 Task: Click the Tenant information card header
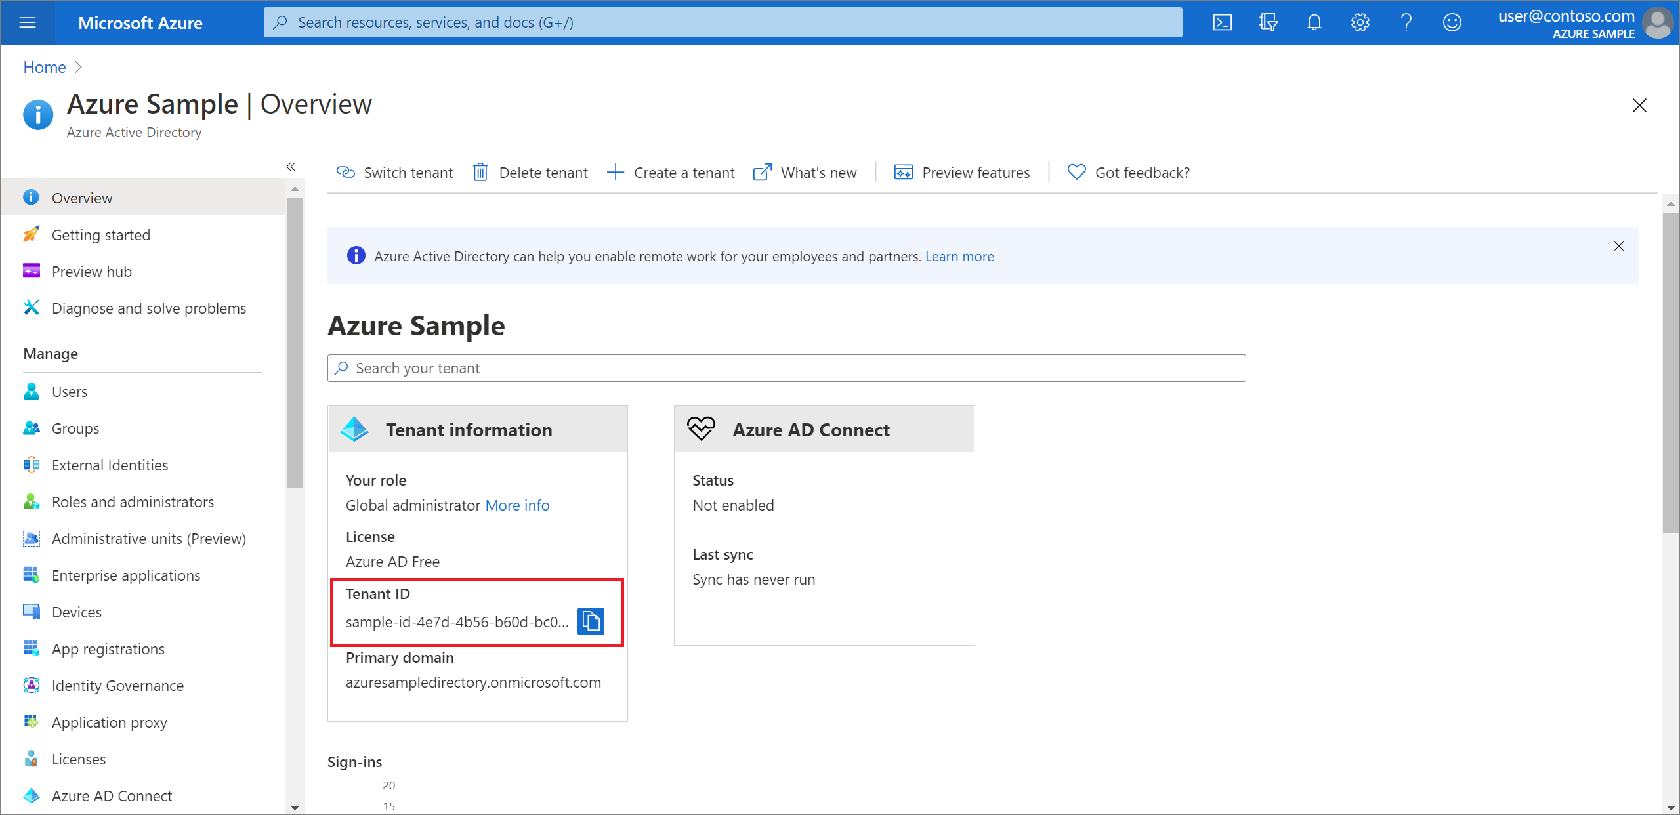point(478,429)
